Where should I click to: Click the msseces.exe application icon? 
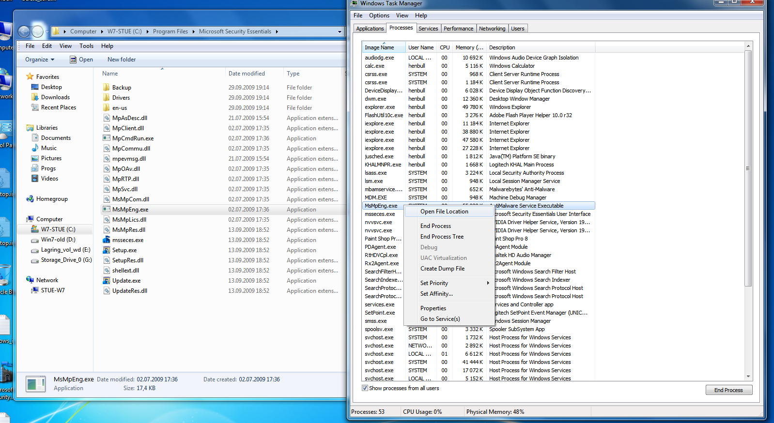(x=107, y=240)
